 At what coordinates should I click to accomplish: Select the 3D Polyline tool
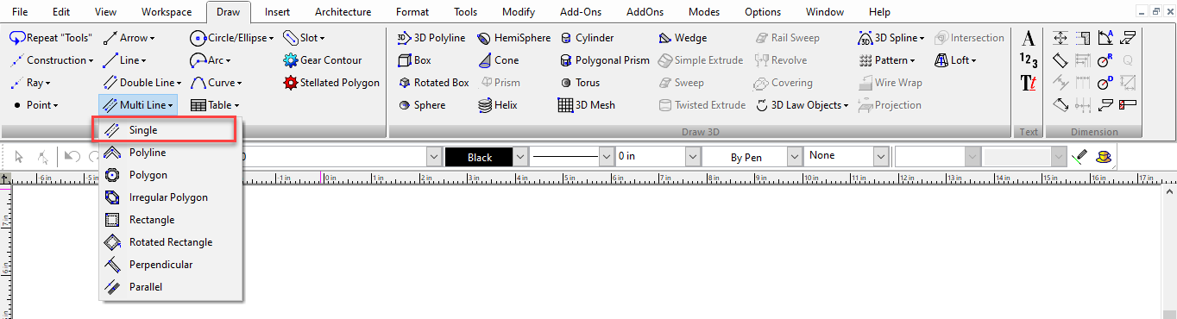click(x=431, y=38)
